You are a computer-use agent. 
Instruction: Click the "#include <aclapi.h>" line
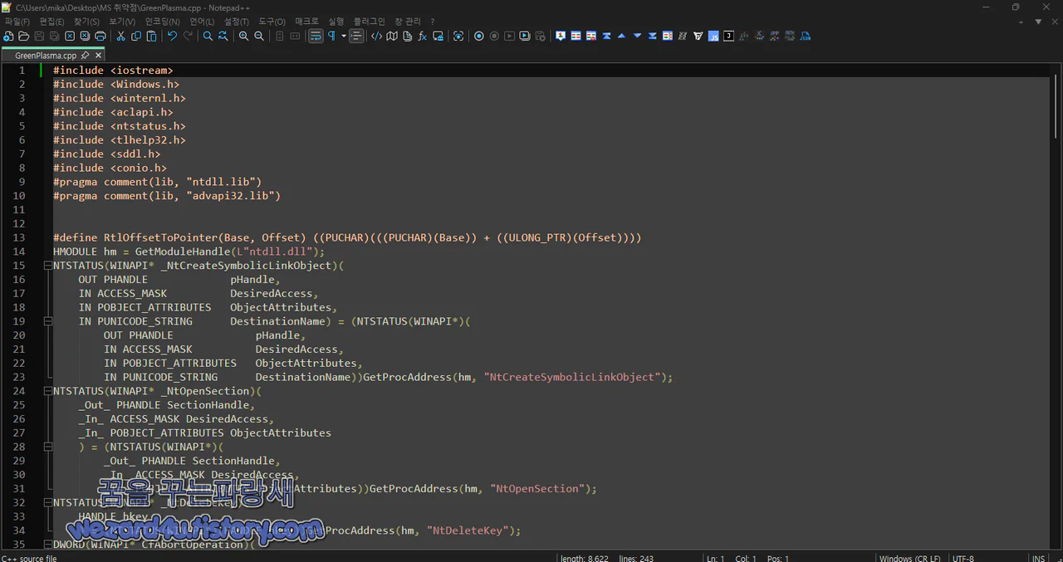[x=113, y=112]
